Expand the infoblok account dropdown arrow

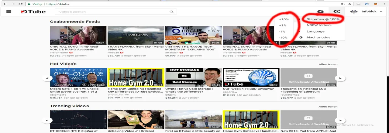pos(381,12)
